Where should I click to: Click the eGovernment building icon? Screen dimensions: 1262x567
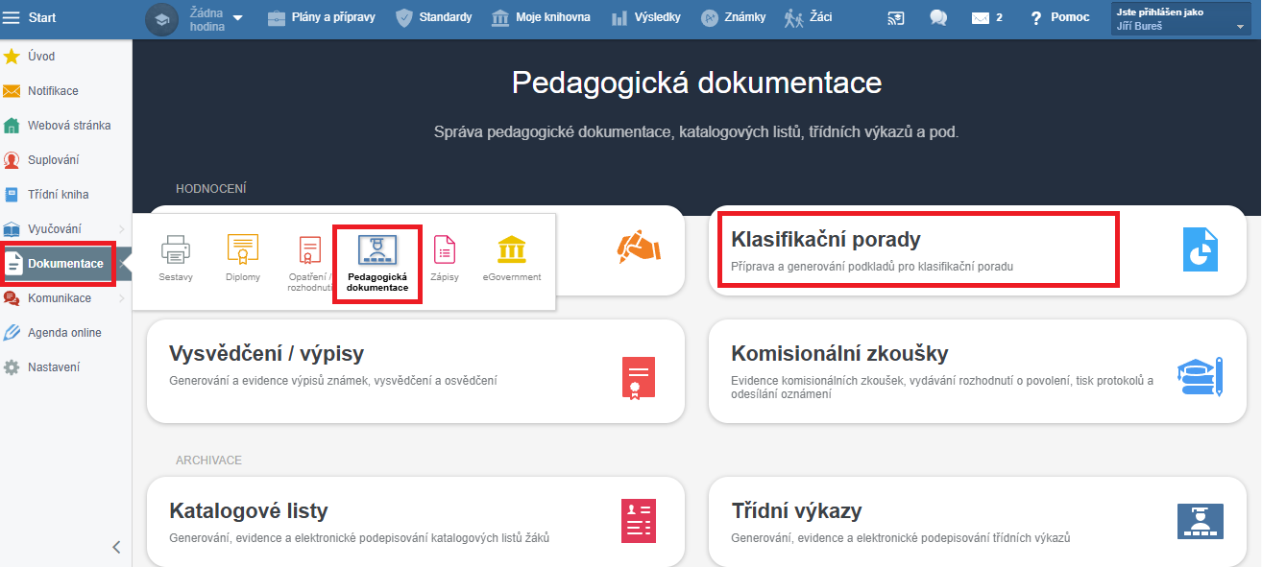(x=512, y=249)
